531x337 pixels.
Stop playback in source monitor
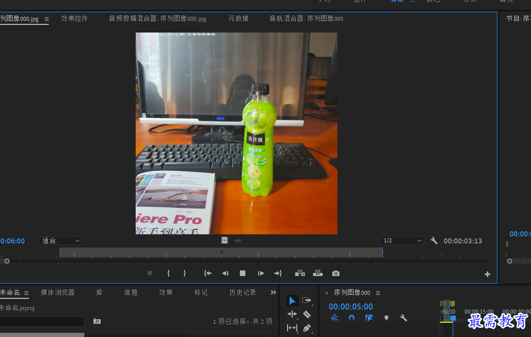point(242,273)
